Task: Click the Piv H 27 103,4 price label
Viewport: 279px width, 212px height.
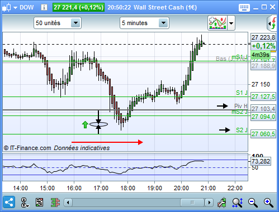Action: (x=263, y=109)
